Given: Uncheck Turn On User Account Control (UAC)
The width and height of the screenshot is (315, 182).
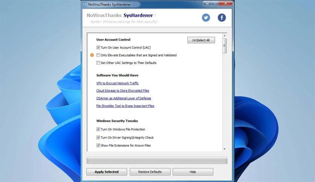Looking at the screenshot, I should coord(98,48).
